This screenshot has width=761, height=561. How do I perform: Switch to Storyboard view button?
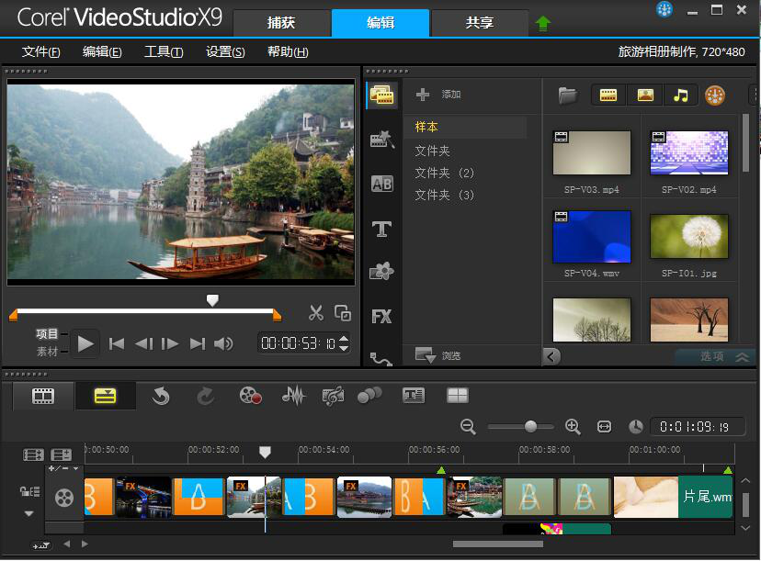tap(43, 396)
